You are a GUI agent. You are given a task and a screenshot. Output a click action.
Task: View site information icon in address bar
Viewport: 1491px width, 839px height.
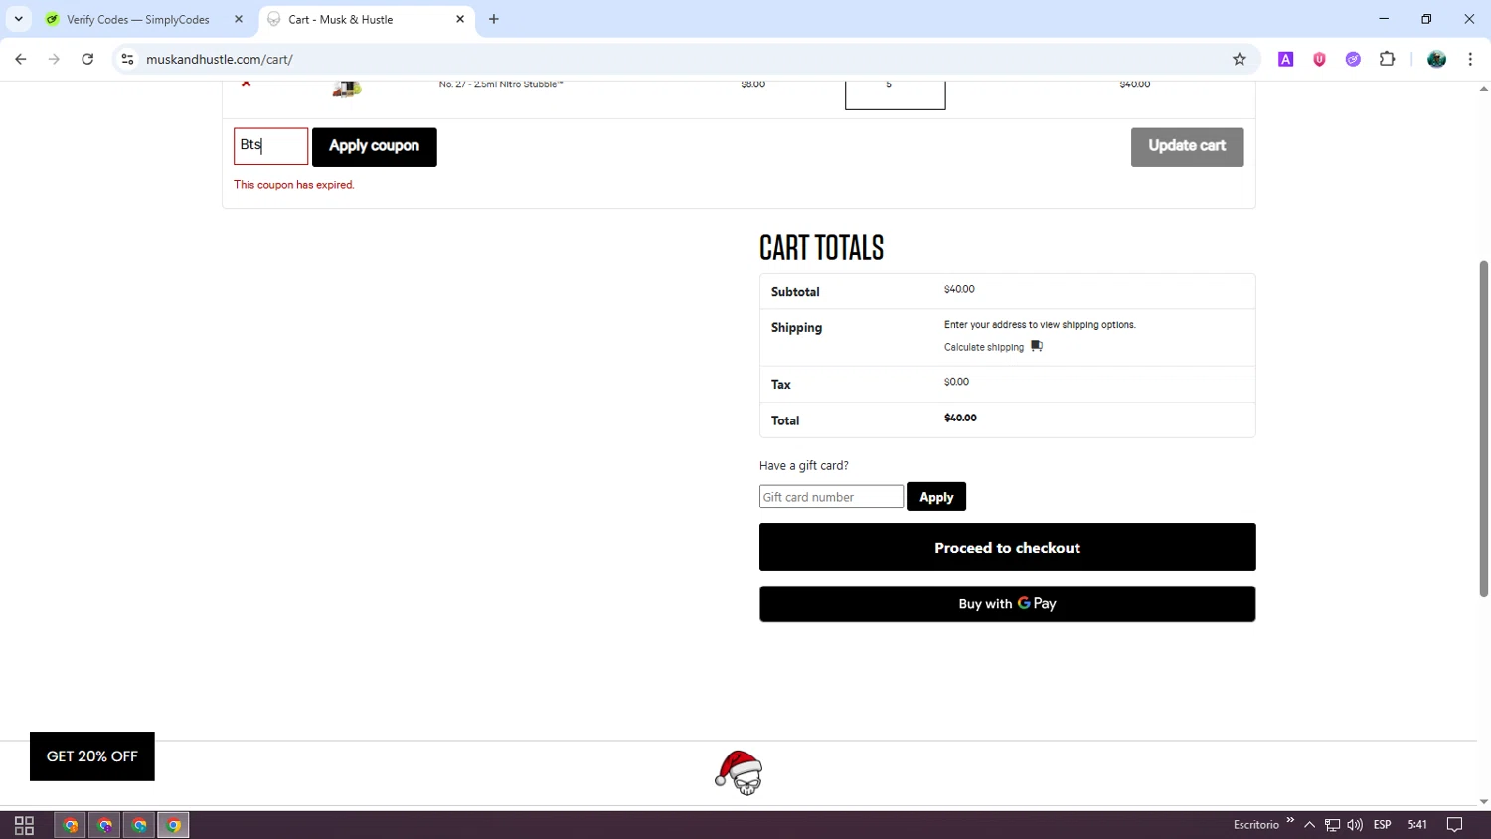pyautogui.click(x=127, y=59)
